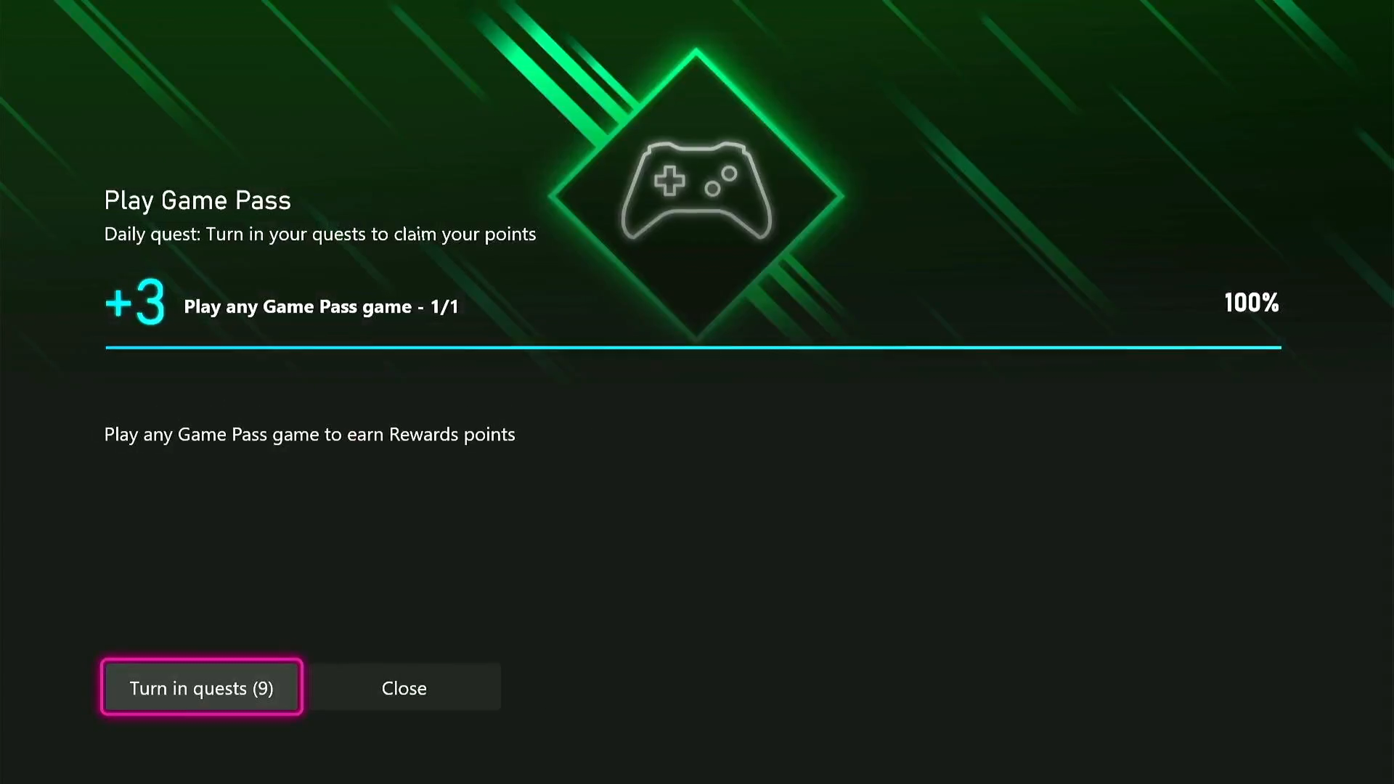Click the cyan quest progress bar

pyautogui.click(x=693, y=348)
